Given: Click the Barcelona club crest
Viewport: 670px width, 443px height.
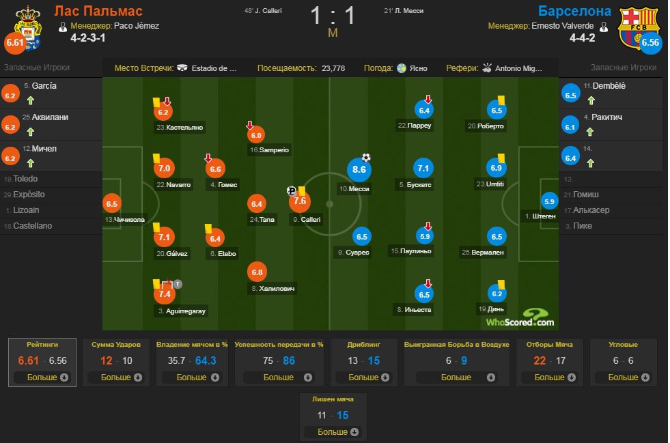Looking at the screenshot, I should pos(638,27).
